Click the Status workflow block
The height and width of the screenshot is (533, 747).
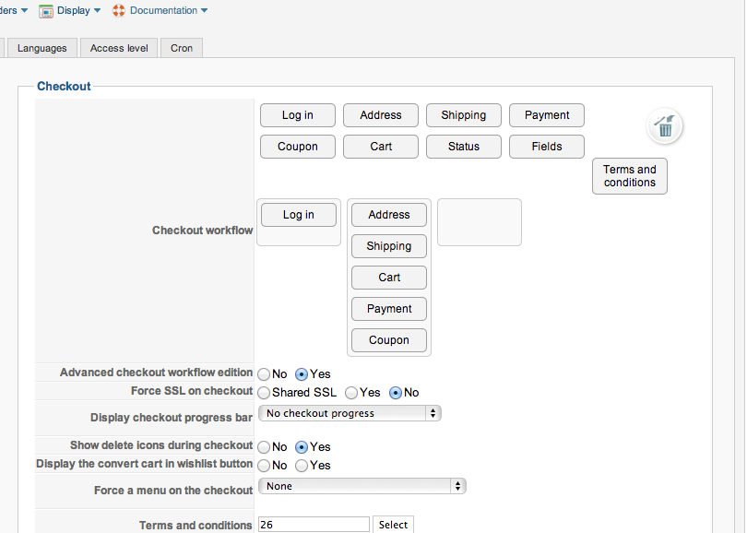(x=464, y=147)
